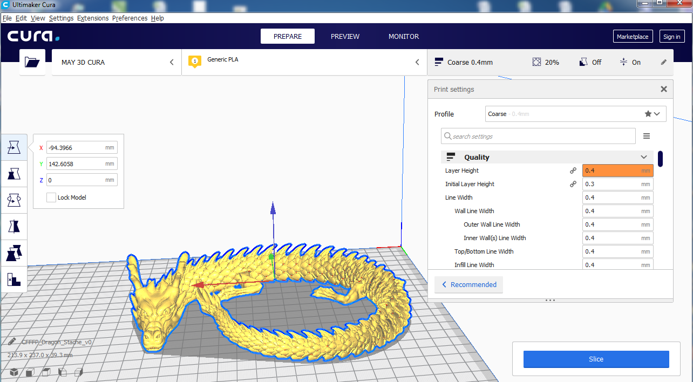This screenshot has width=693, height=382.
Task: Select the Rotate tool
Action: (14, 200)
